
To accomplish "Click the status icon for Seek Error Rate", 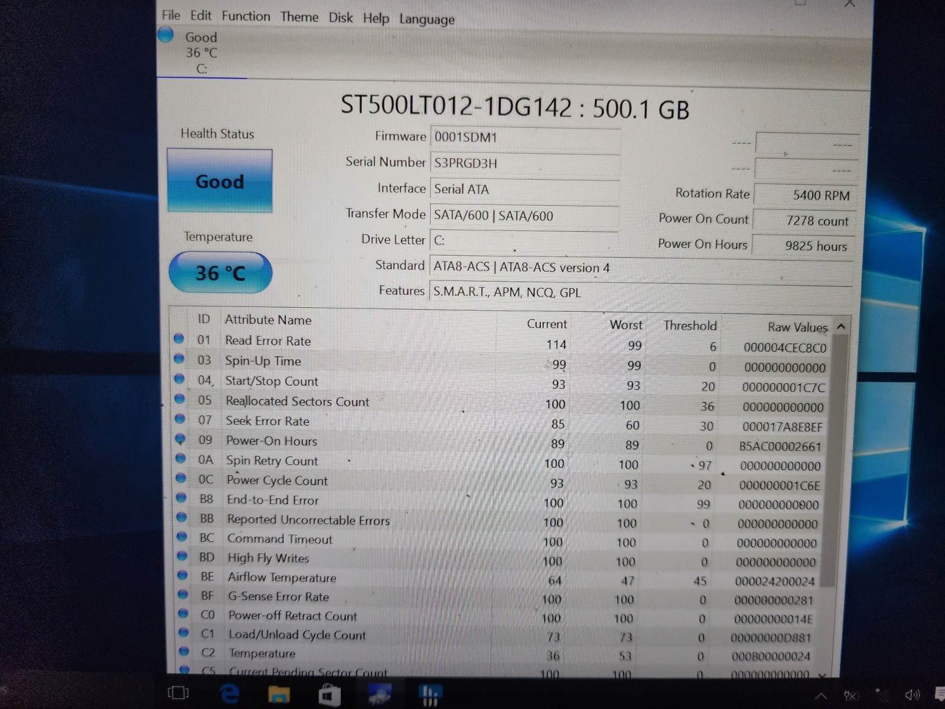I will pos(180,419).
